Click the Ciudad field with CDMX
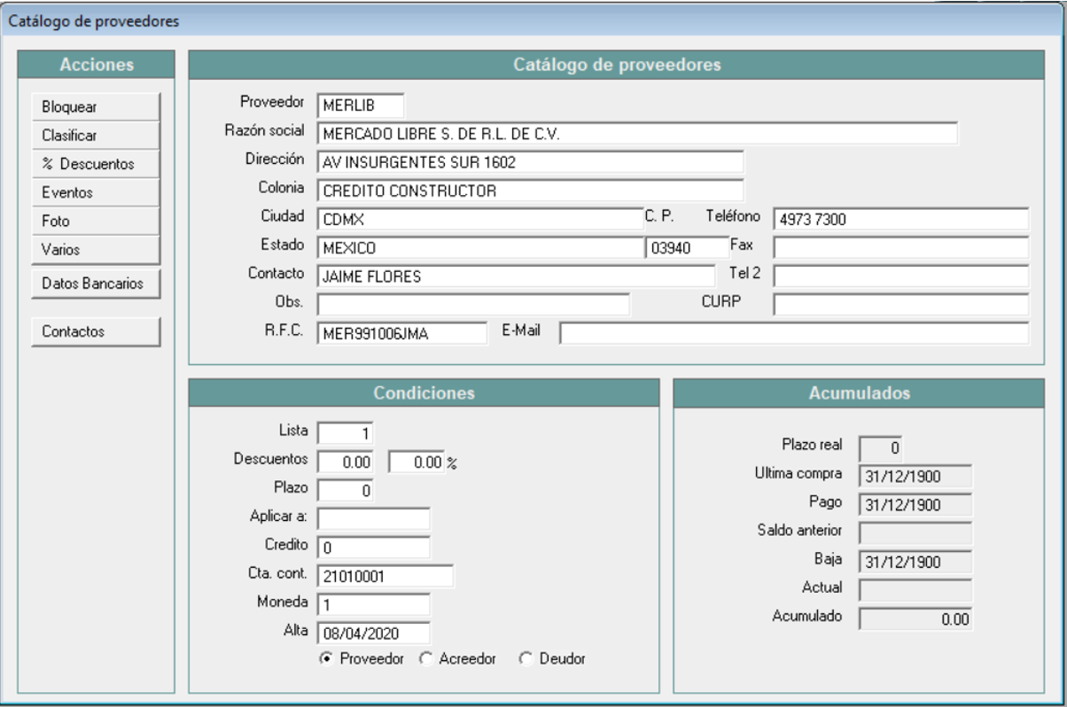 tap(479, 220)
